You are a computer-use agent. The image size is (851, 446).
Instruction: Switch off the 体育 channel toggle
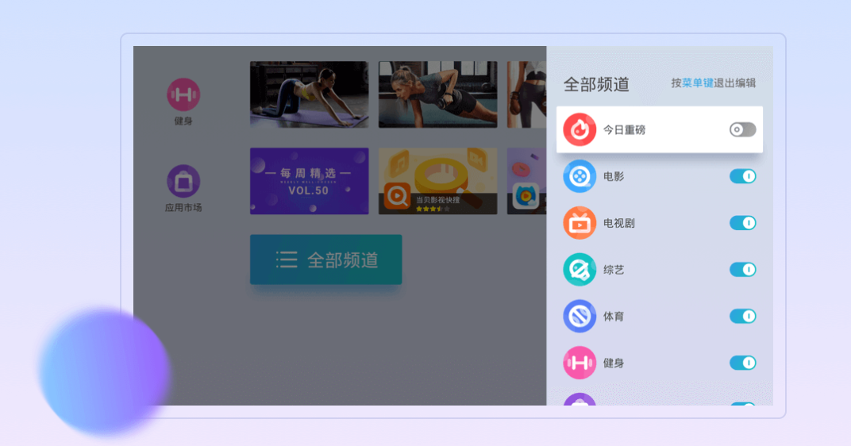[742, 317]
